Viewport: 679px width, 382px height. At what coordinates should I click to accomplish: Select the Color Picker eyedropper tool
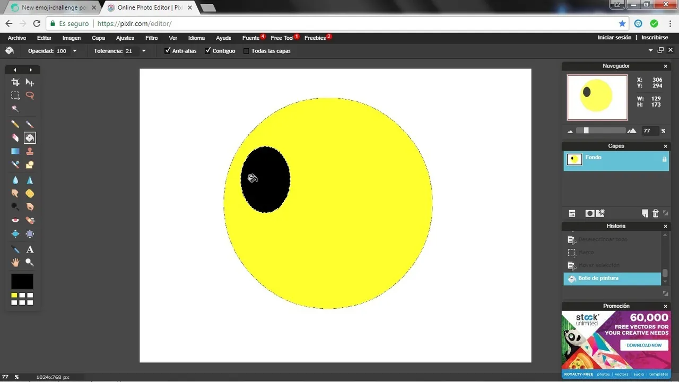(x=15, y=249)
